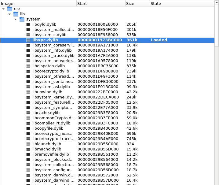
Task: Click the libcompiler_rt.dylib image icon
Action: pos(28,123)
